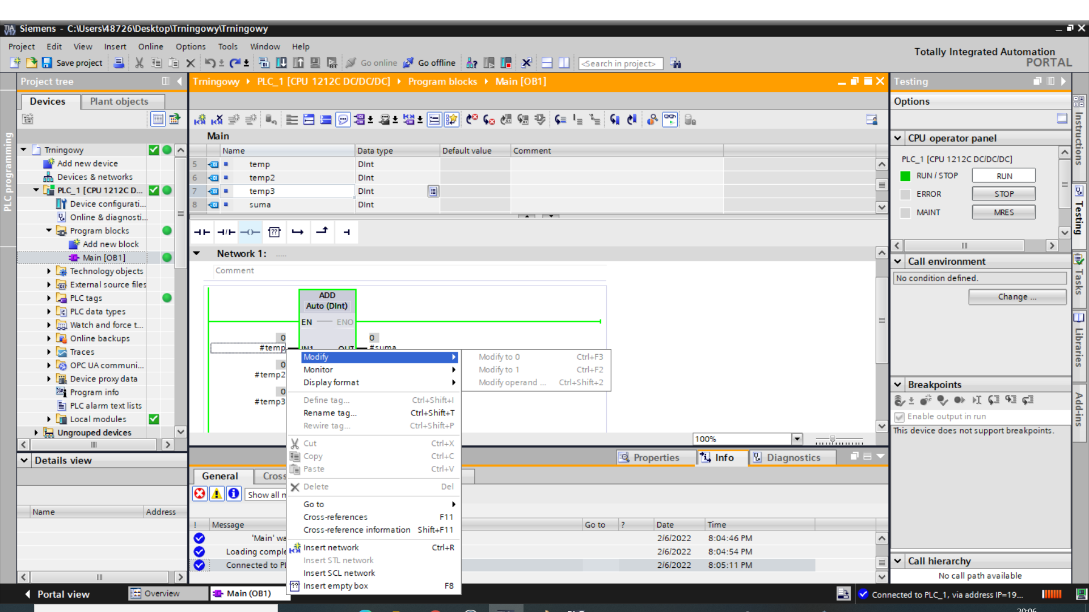This screenshot has height=612, width=1089.
Task: Click the Open project folder icon
Action: pos(31,63)
